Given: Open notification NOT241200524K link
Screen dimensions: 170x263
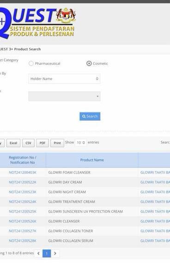Looking at the screenshot, I should [x=23, y=201].
